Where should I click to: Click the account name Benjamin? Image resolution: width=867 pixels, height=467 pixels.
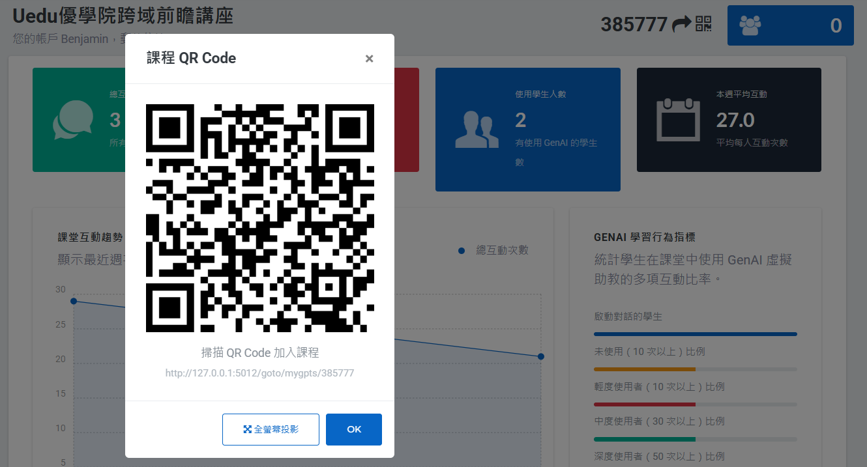tap(85, 39)
